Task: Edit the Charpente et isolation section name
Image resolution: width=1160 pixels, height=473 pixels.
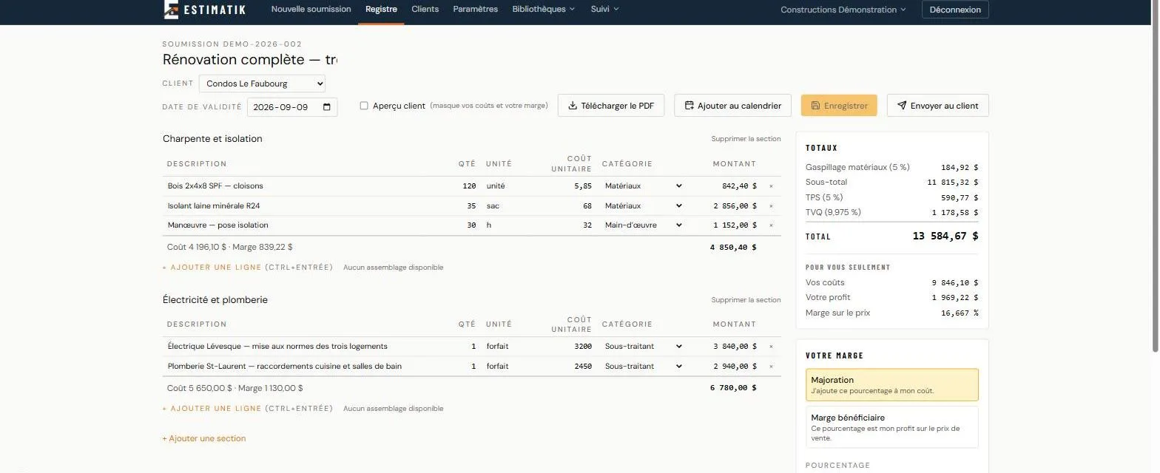Action: (212, 139)
